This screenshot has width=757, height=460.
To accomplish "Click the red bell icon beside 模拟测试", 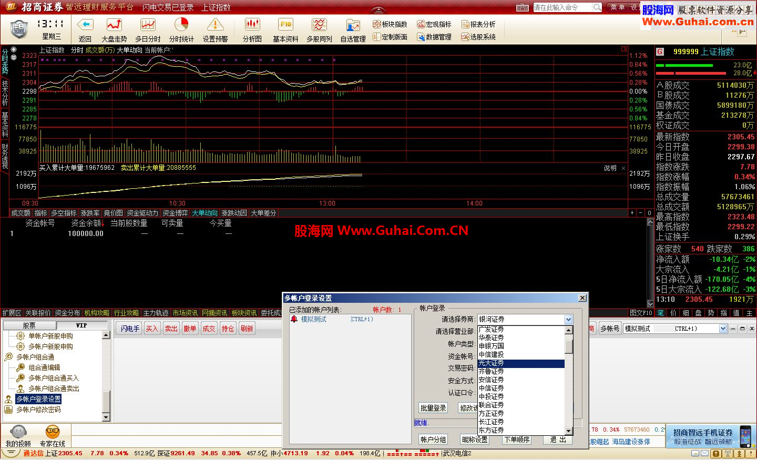I will click(294, 319).
